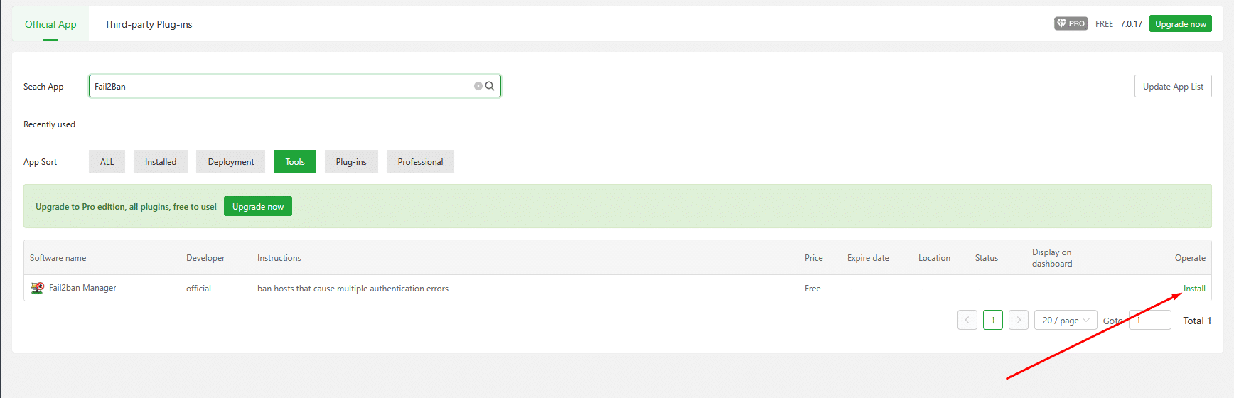The height and width of the screenshot is (398, 1234).
Task: Select page 1 in pagination
Action: [993, 320]
